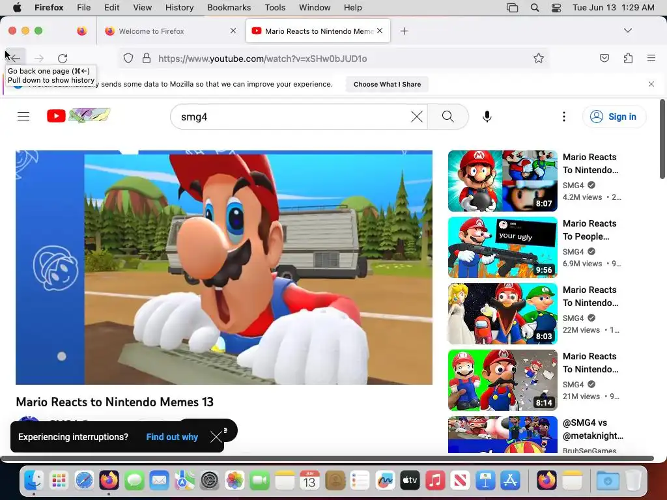Open the Window menu
The width and height of the screenshot is (667, 500).
[x=315, y=8]
